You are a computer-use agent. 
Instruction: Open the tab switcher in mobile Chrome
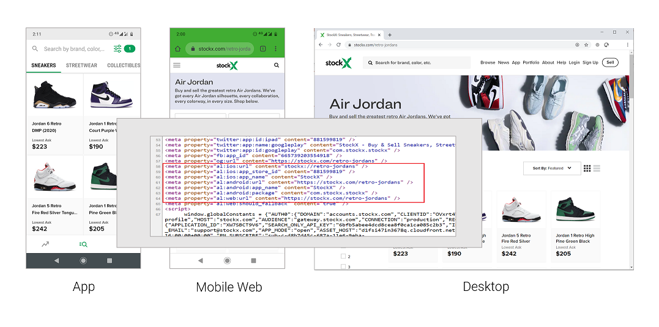(262, 49)
